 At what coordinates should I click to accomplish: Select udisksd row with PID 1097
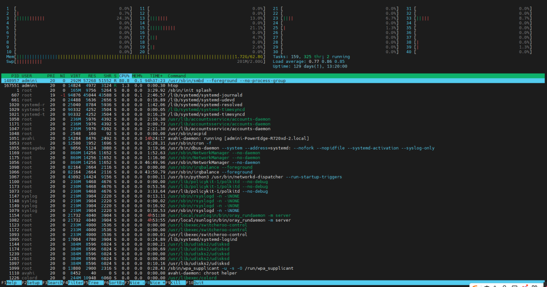(x=273, y=264)
